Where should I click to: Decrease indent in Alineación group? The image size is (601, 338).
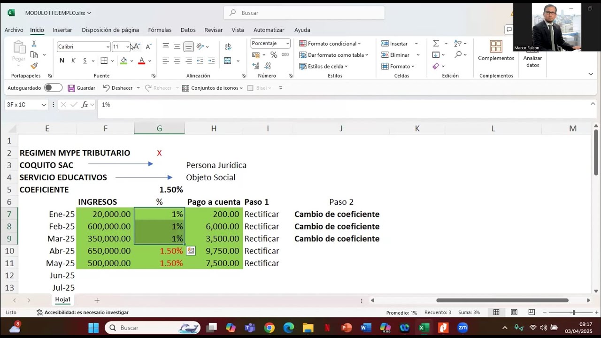click(x=200, y=61)
